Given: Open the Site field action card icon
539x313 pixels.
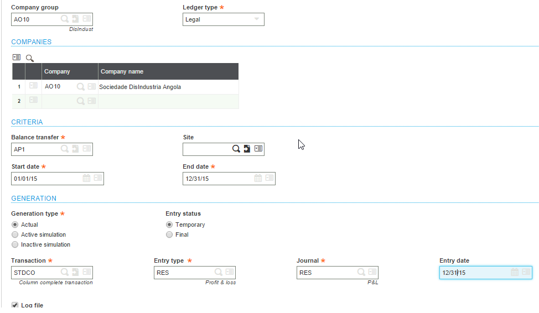Looking at the screenshot, I should click(258, 148).
